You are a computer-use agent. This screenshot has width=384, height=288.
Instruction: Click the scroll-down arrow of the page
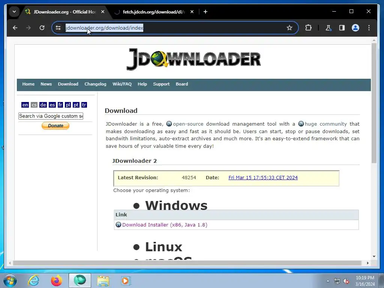click(x=374, y=256)
